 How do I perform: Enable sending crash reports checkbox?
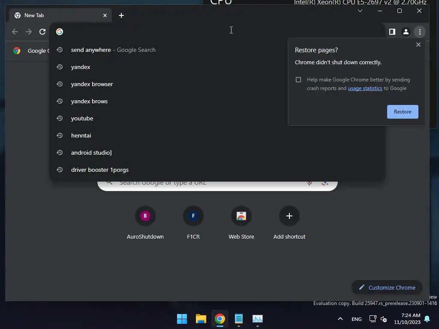[x=298, y=80]
